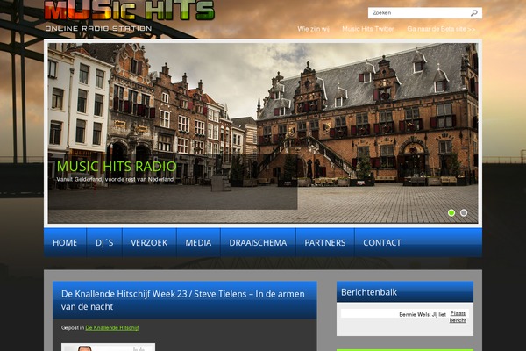The image size is (526, 351).
Task: Follow the De Knallende Hitschijf category link
Action: tap(112, 328)
